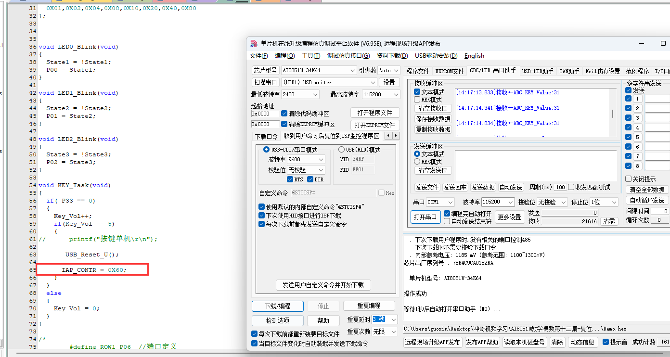The image size is (670, 357).
Task: Click the 清零 counter button
Action: [609, 221]
